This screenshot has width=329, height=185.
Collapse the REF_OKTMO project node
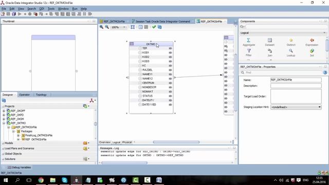click(x=4, y=123)
